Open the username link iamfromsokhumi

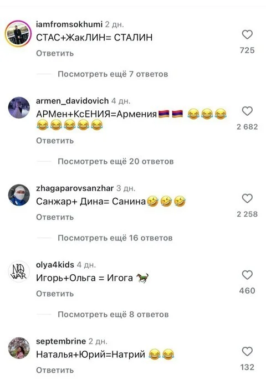(69, 24)
